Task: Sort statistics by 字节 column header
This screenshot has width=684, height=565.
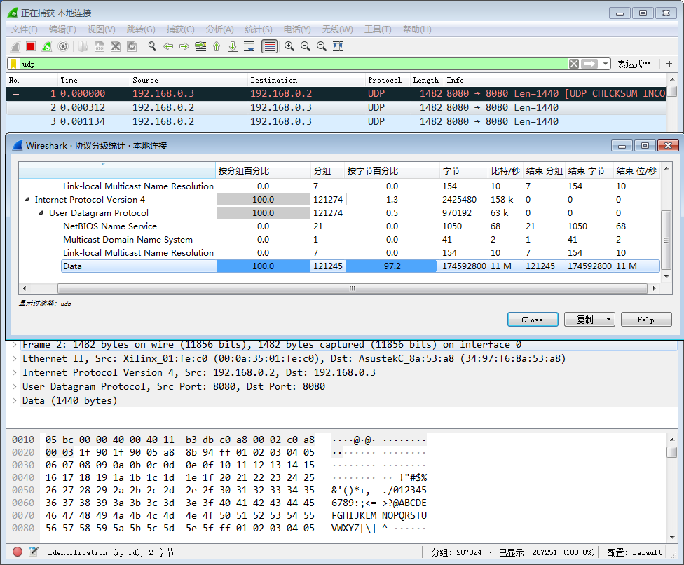Action: [463, 170]
